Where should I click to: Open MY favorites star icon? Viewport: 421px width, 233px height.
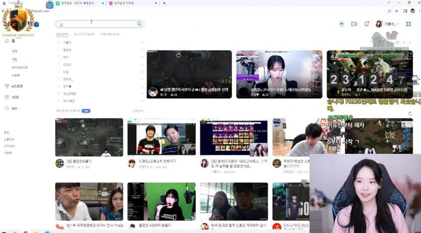7,108
